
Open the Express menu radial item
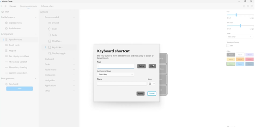point(15,23)
